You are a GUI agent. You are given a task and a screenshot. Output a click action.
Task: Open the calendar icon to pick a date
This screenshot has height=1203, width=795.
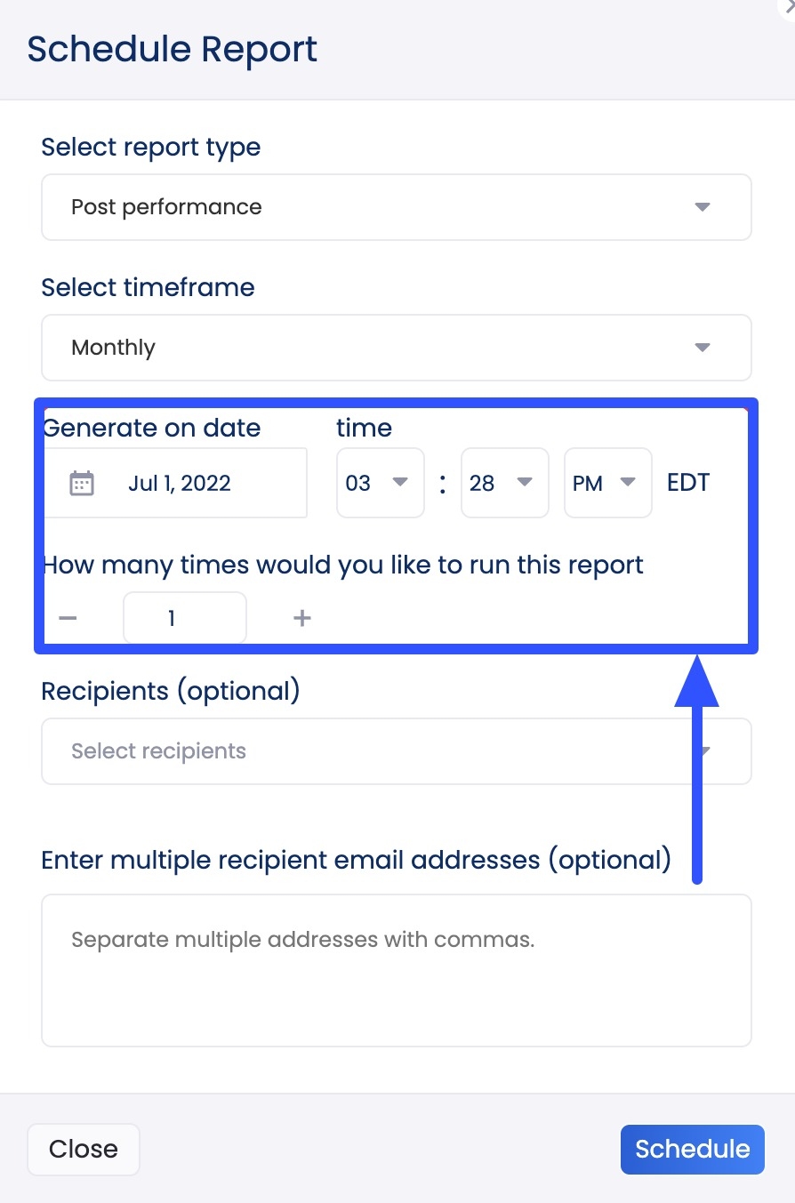(x=83, y=483)
